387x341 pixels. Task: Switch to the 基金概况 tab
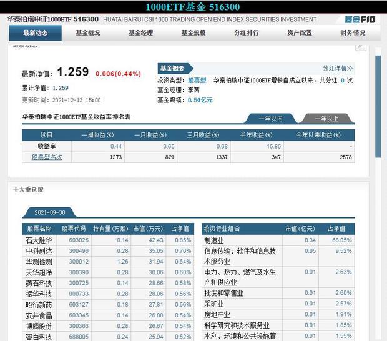pyautogui.click(x=88, y=33)
